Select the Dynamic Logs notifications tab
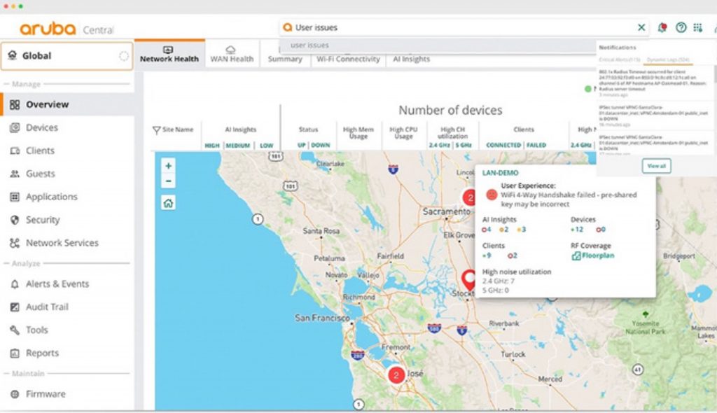The height and width of the screenshot is (413, 717). point(668,60)
